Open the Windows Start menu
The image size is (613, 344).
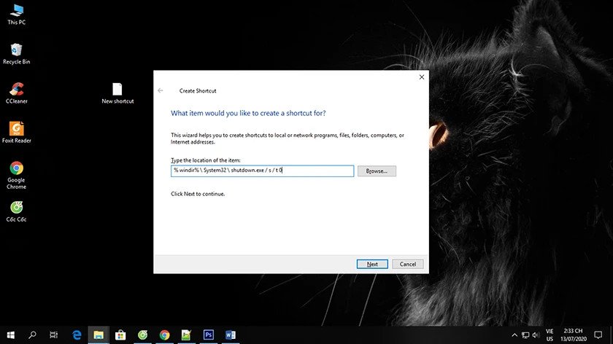(x=10, y=335)
